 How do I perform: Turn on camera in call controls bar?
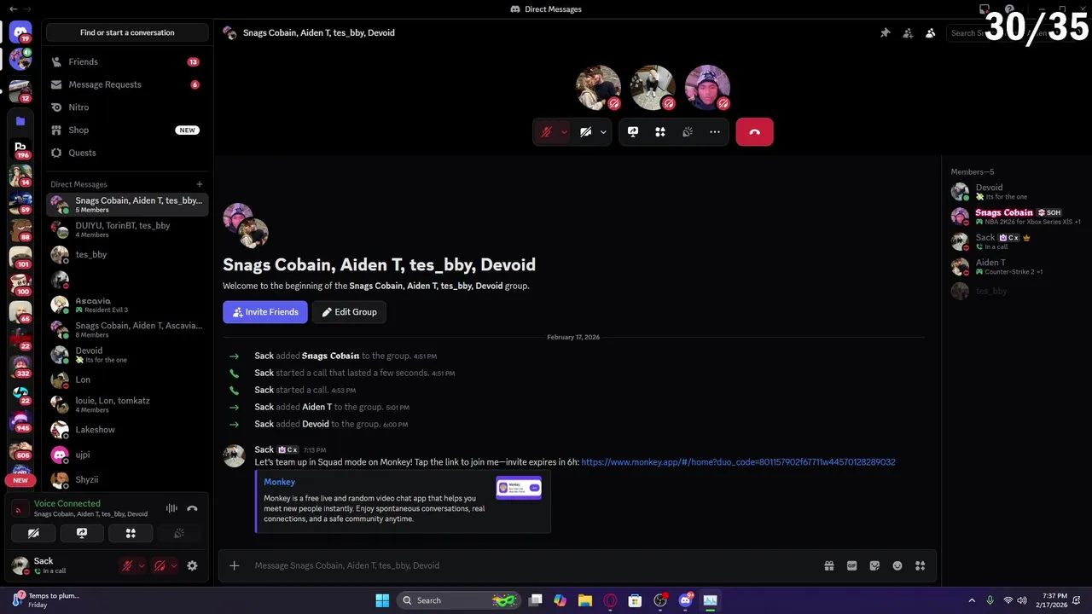point(586,132)
